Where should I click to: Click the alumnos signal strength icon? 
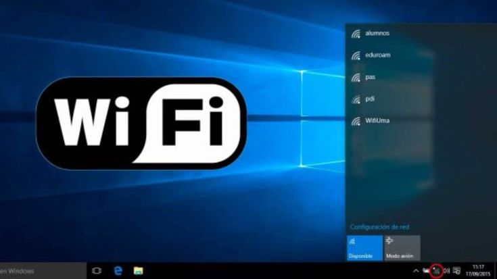(x=356, y=34)
